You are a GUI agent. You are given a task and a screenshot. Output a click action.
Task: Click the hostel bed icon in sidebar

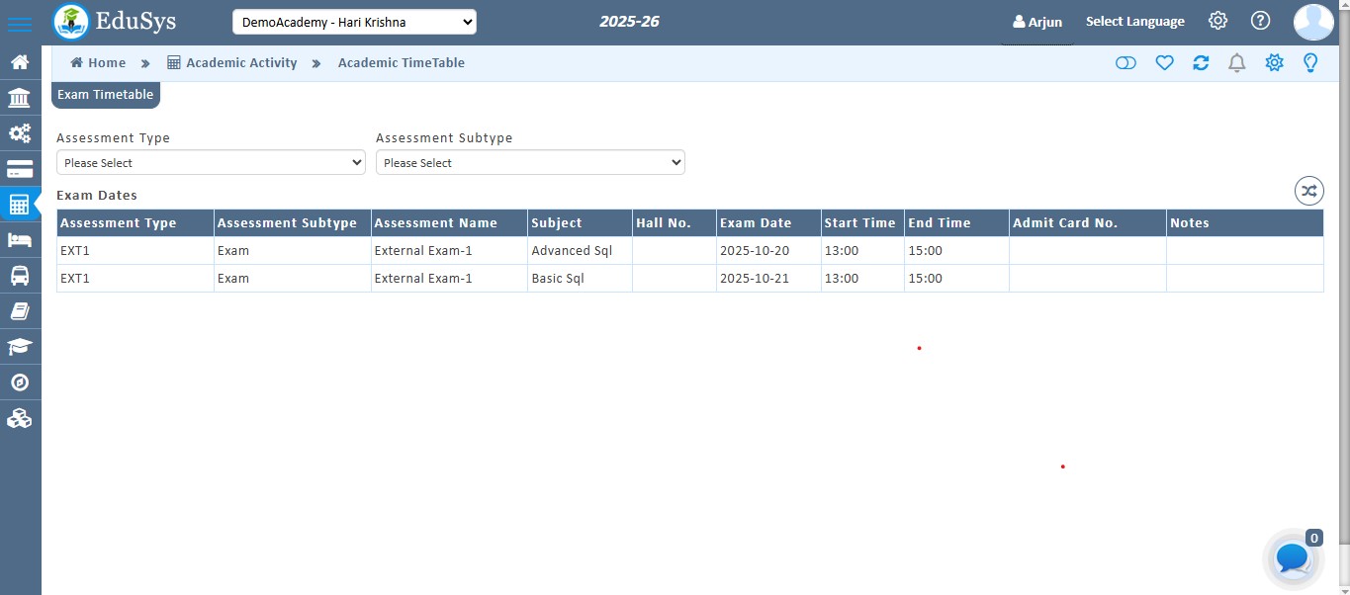click(20, 240)
